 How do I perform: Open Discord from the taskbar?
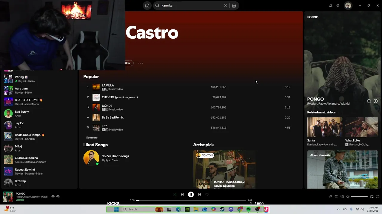pyautogui.click(x=231, y=209)
